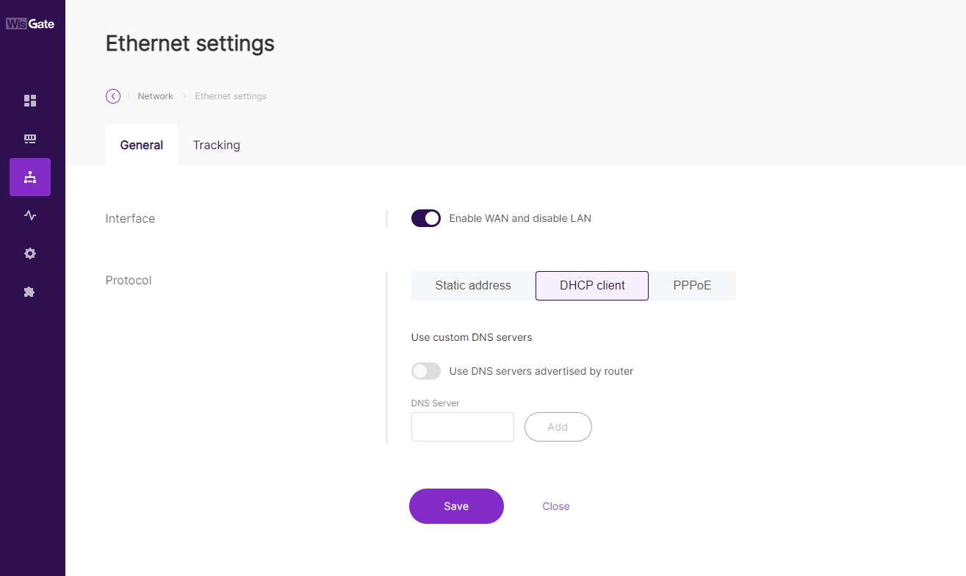Screen dimensions: 966x576
Task: Click the WisGate logo
Action: click(30, 24)
